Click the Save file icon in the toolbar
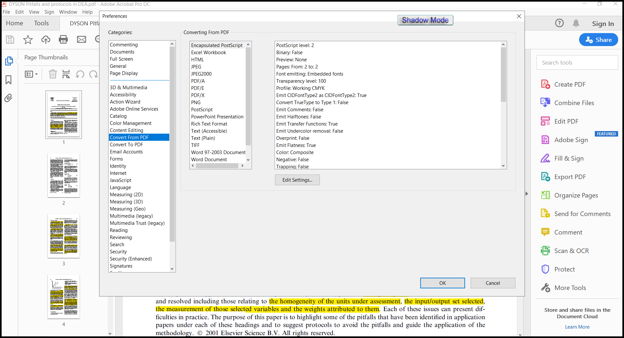624x338 pixels. tap(10, 40)
